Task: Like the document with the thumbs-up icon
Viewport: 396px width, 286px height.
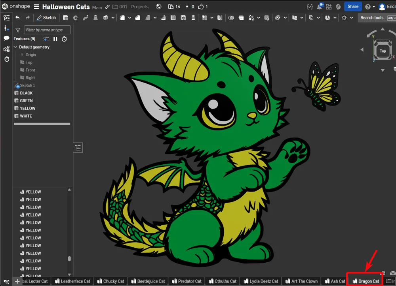Action: (201, 7)
